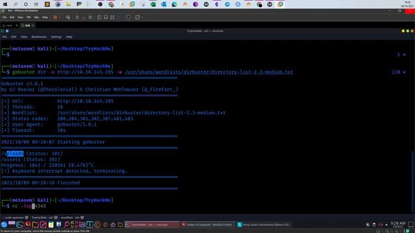Close the wordlists : zsh terminal tab

click(82, 217)
